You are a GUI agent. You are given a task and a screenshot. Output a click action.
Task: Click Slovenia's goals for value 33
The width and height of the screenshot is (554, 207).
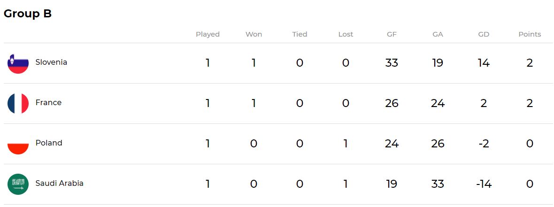[x=392, y=63]
